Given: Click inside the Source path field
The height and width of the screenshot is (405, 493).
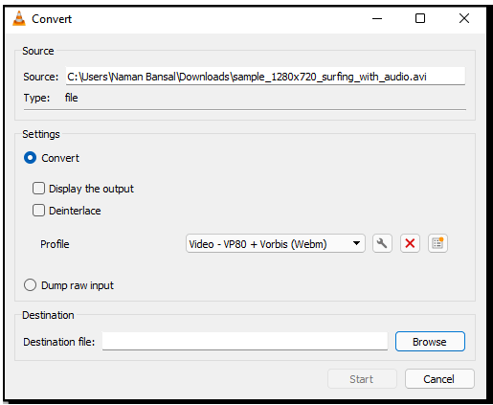Looking at the screenshot, I should coord(265,76).
